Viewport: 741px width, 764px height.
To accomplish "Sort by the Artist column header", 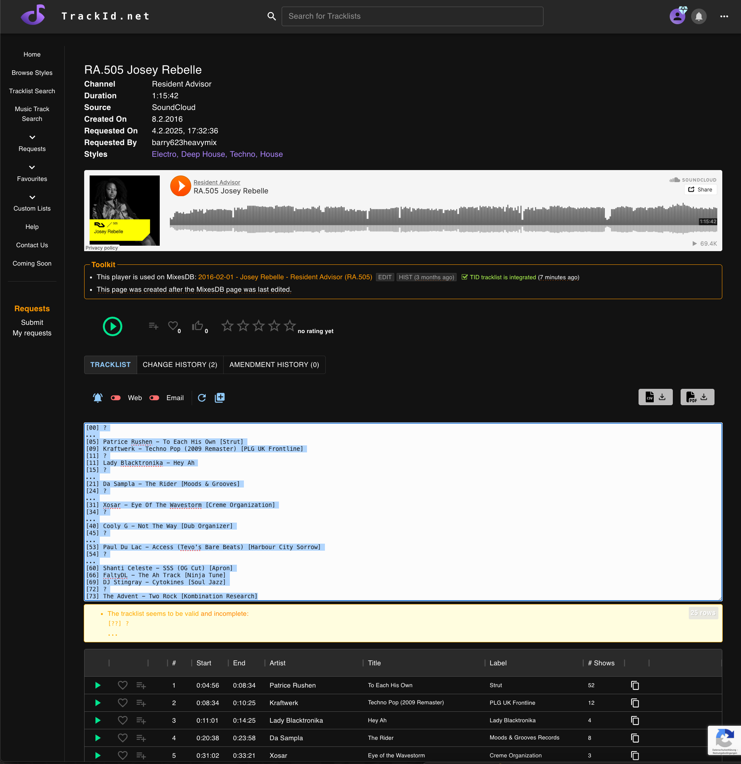I will (x=277, y=663).
